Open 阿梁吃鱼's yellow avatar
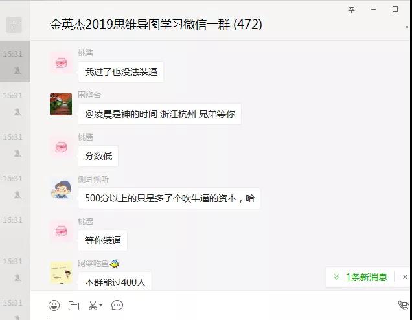 click(x=61, y=273)
